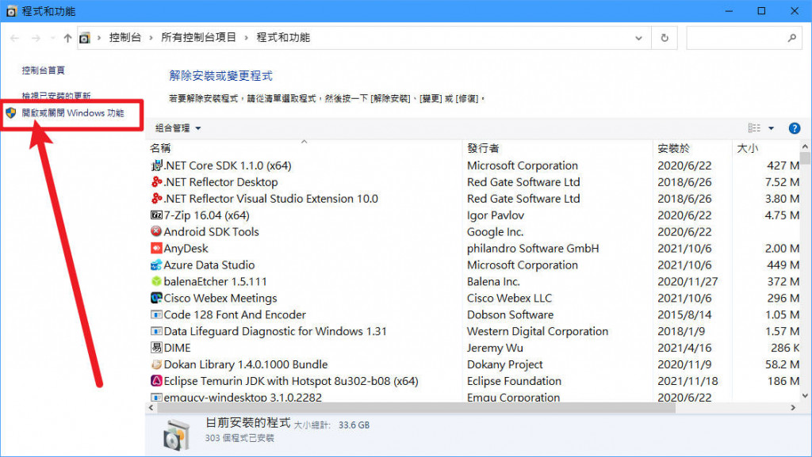
Task: Click Western Digital Corporation publisher cell
Action: click(x=538, y=331)
